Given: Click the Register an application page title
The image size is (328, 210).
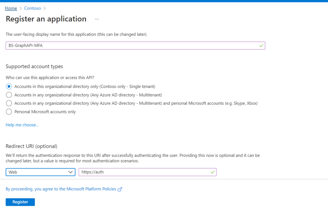Looking at the screenshot, I should [x=46, y=19].
